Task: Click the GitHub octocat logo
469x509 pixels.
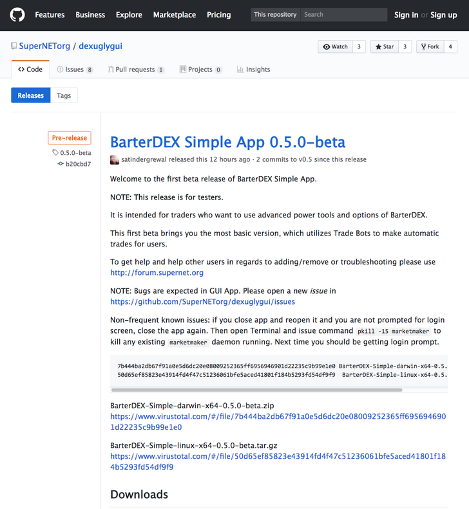Action: coord(17,15)
